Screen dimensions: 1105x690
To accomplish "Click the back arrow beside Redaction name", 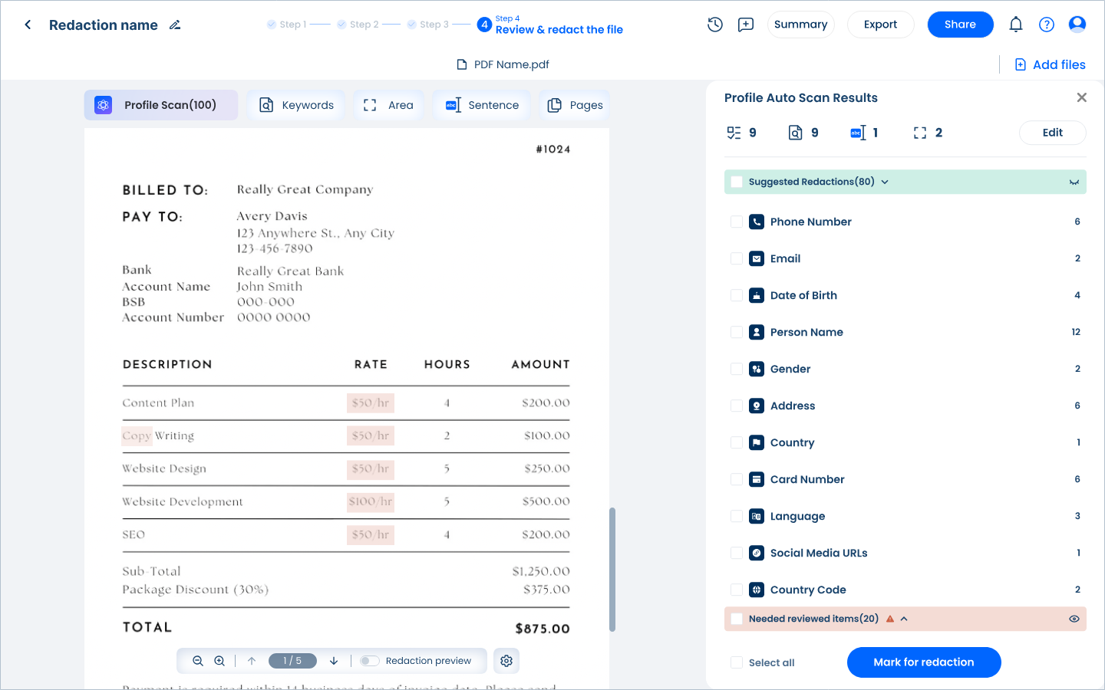I will tap(27, 24).
